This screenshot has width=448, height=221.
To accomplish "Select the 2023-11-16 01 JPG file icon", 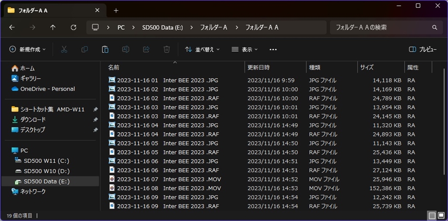I will click(x=112, y=80).
